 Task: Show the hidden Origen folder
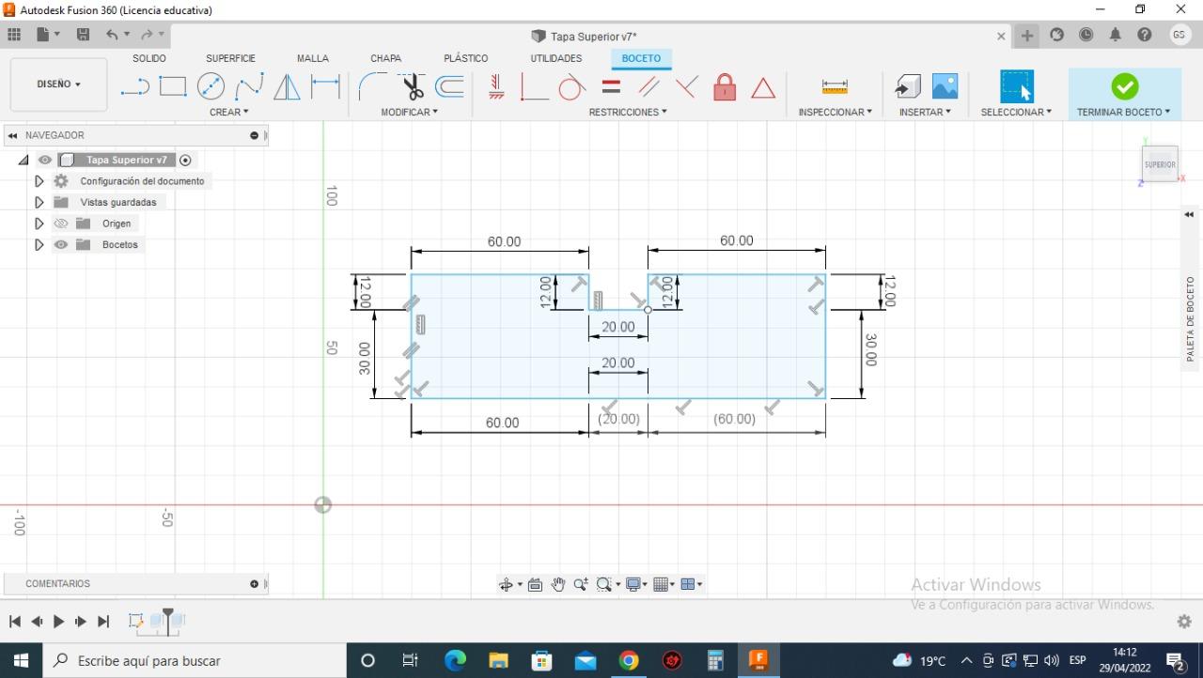click(x=61, y=223)
